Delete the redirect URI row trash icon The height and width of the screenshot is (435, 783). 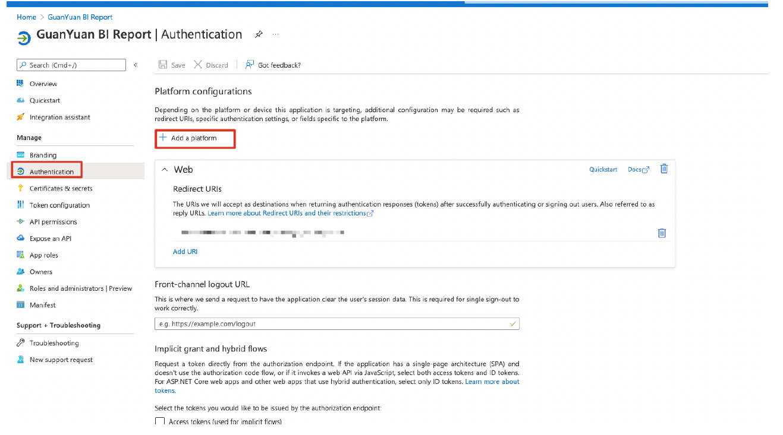coord(662,233)
